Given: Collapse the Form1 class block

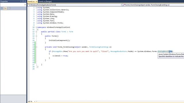Looking at the screenshot, I should pyautogui.click(x=37, y=32).
